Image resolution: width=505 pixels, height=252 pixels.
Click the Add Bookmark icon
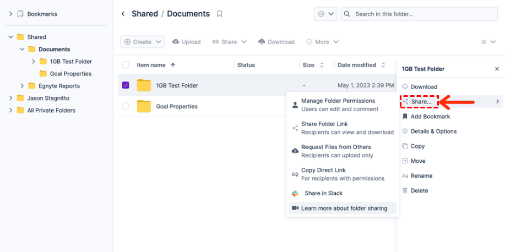tap(405, 117)
